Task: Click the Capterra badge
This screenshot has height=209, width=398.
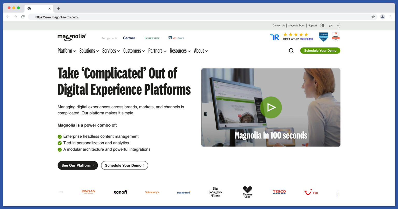Action: tap(323, 37)
